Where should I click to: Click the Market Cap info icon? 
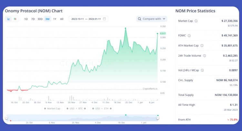196,21
